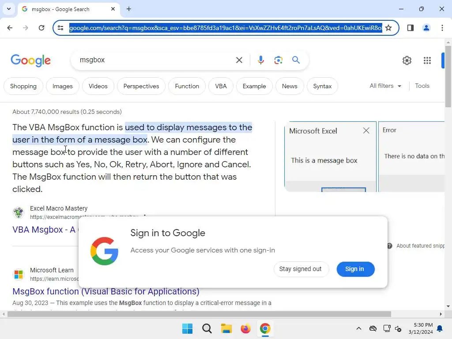The image size is (452, 339).
Task: Open the notification bell
Action: pyautogui.click(x=440, y=328)
